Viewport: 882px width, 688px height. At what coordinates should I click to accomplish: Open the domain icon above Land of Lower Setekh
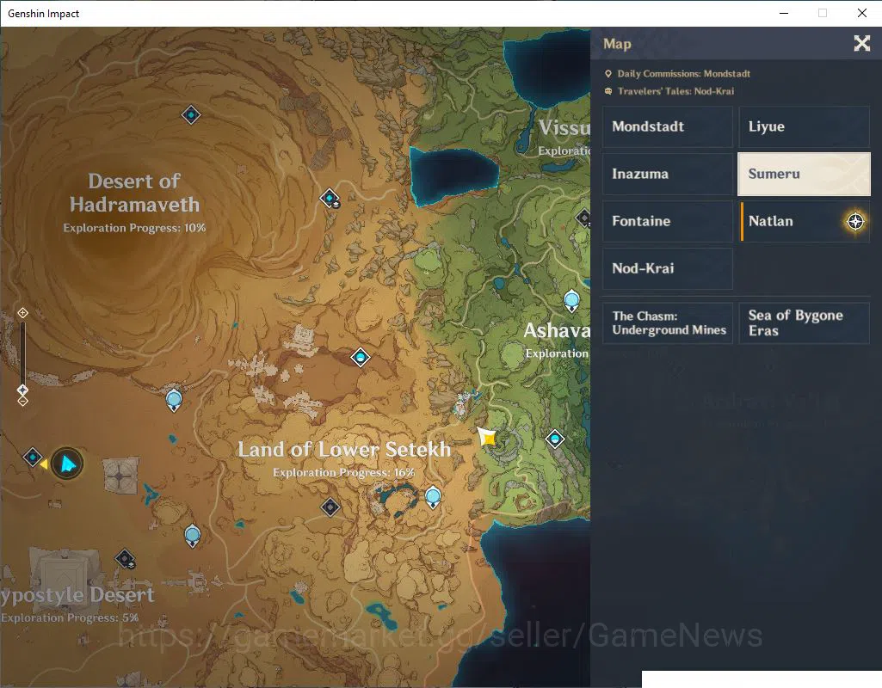pyautogui.click(x=360, y=357)
